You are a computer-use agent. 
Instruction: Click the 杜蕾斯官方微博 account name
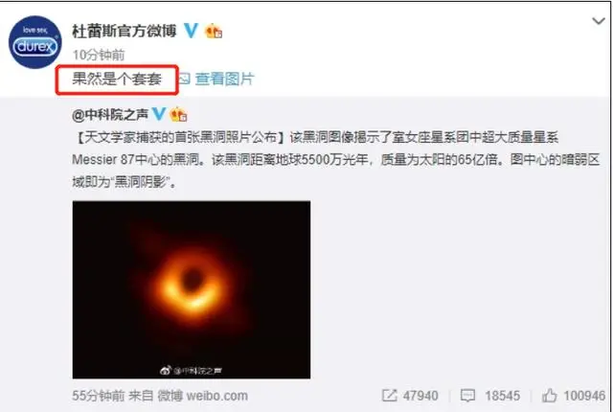point(125,31)
